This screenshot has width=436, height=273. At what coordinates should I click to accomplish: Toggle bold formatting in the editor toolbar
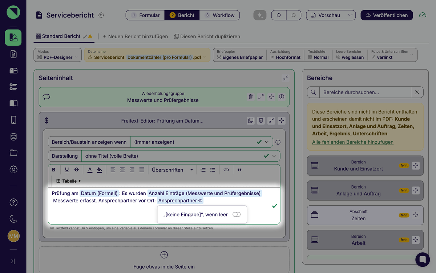(54, 170)
